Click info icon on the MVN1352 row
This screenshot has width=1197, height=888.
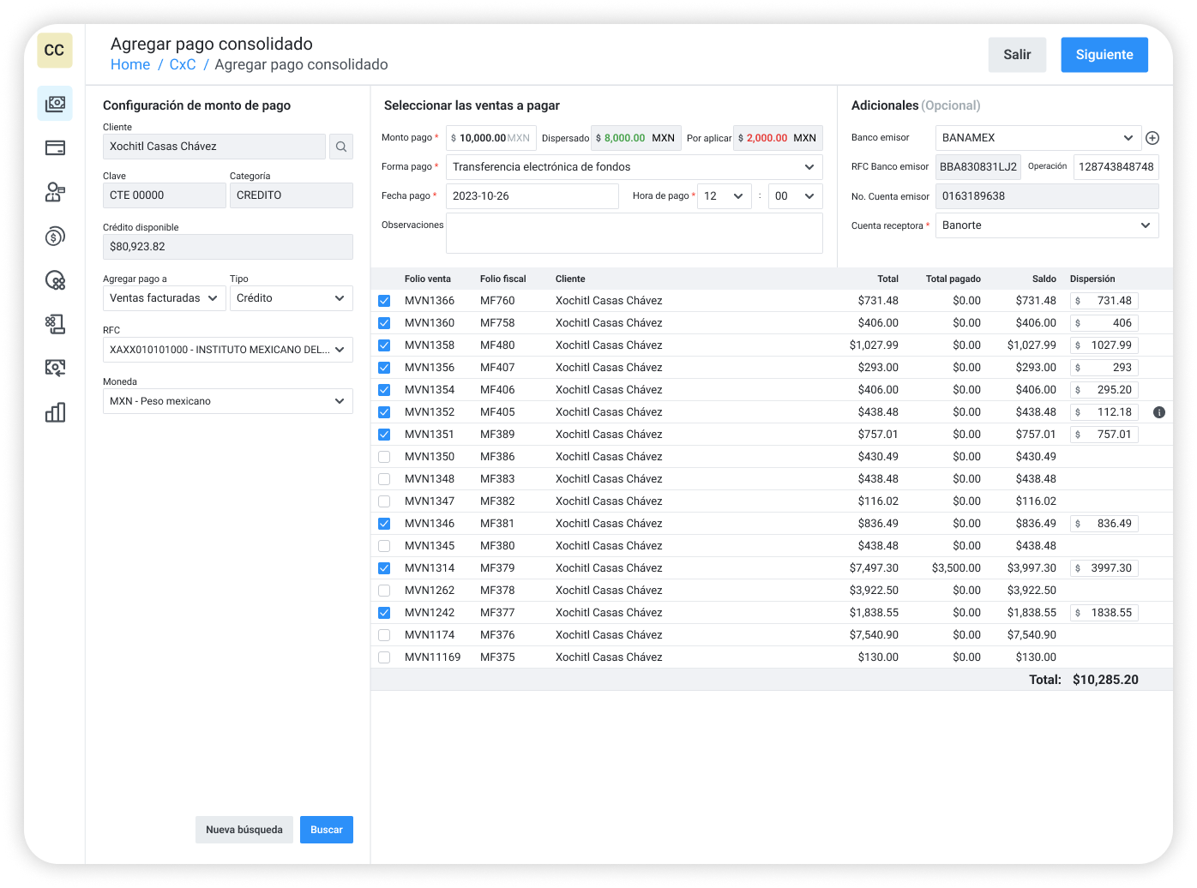(x=1159, y=412)
